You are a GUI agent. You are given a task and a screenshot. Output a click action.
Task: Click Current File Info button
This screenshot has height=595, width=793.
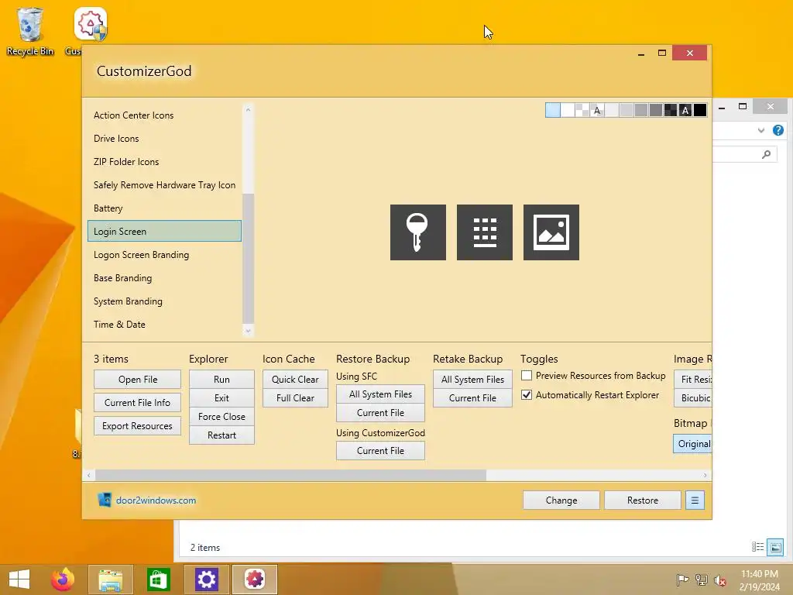tap(138, 403)
